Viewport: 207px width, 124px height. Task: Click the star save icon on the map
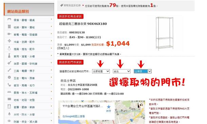click(x=109, y=107)
